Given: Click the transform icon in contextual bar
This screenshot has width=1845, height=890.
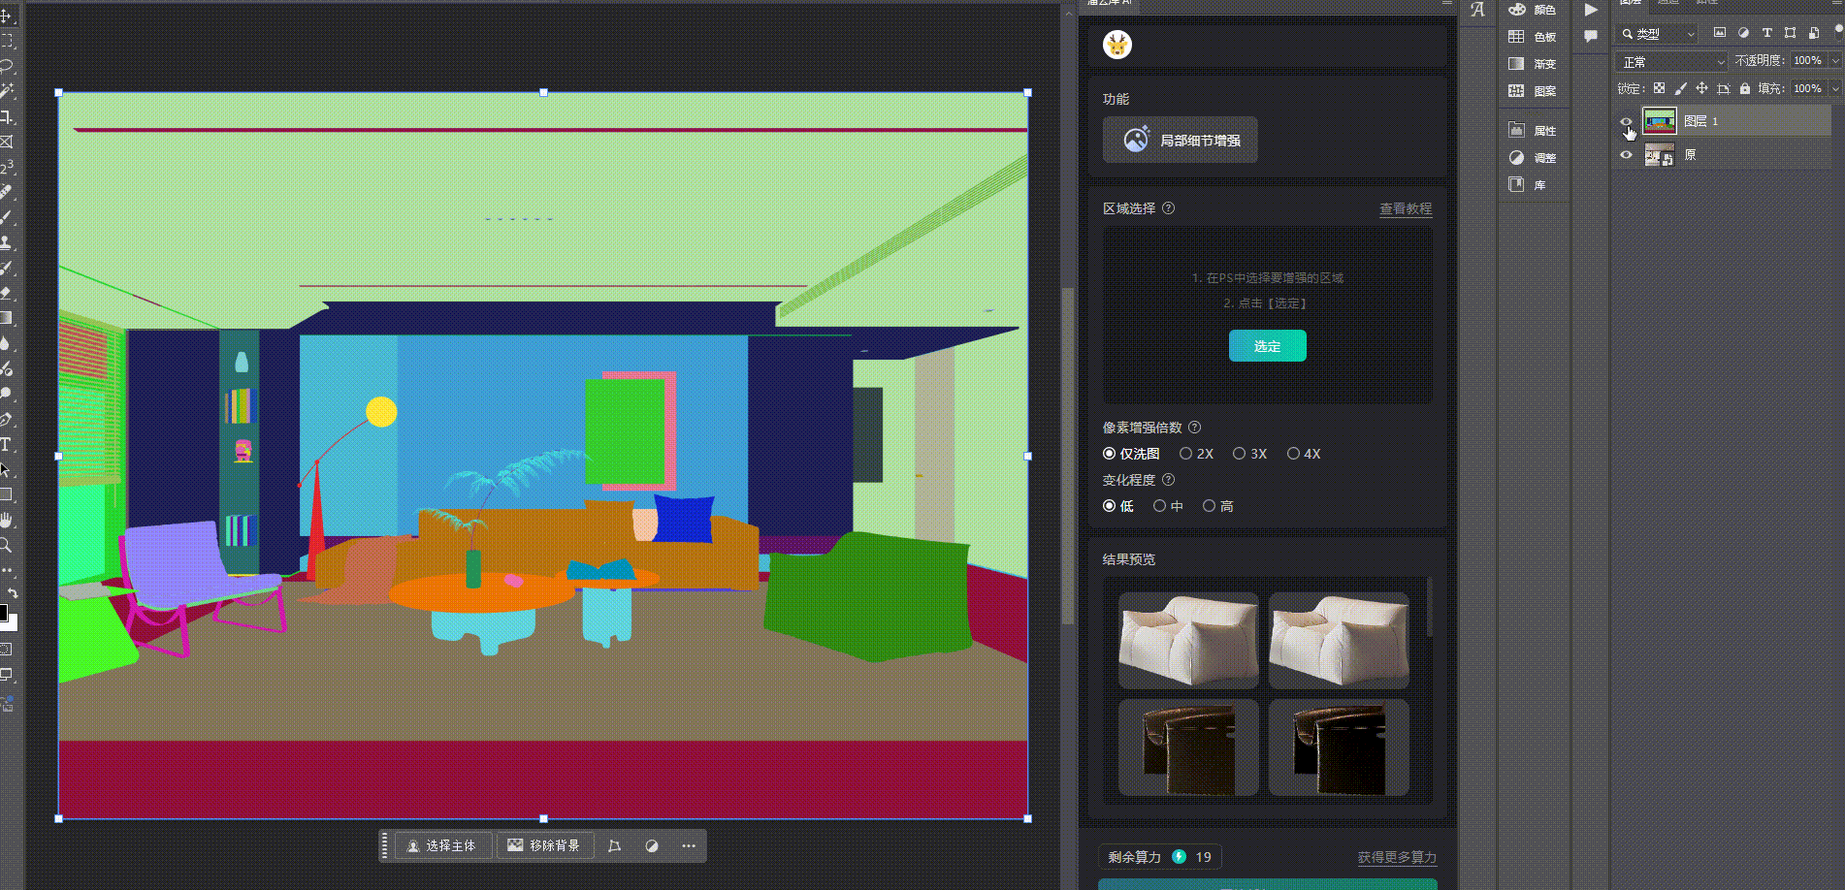Looking at the screenshot, I should (614, 845).
